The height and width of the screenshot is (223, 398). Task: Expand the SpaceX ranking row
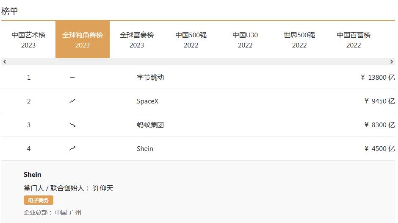click(x=147, y=101)
